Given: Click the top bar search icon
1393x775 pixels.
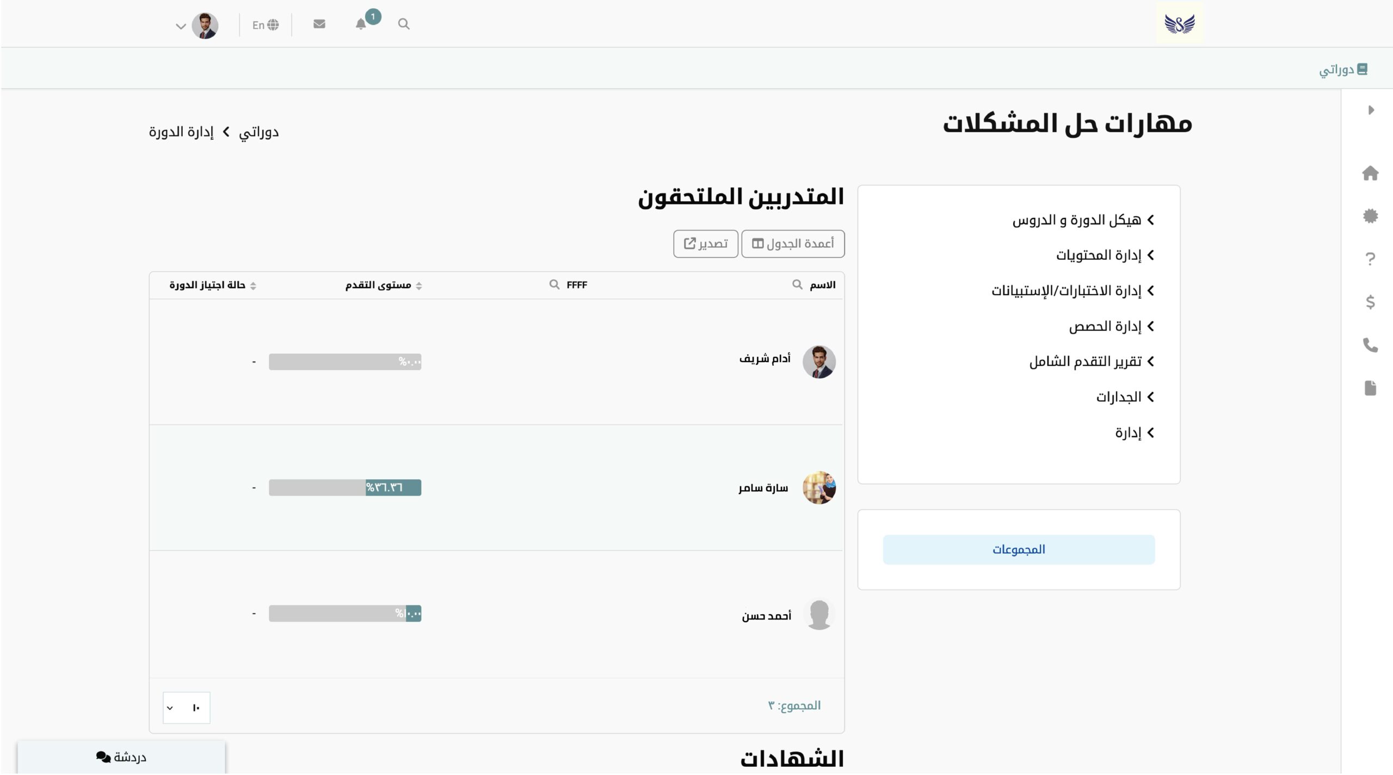Looking at the screenshot, I should point(403,24).
